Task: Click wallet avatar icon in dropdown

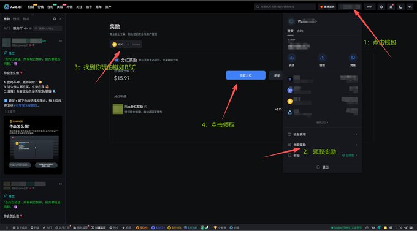Action: [291, 21]
